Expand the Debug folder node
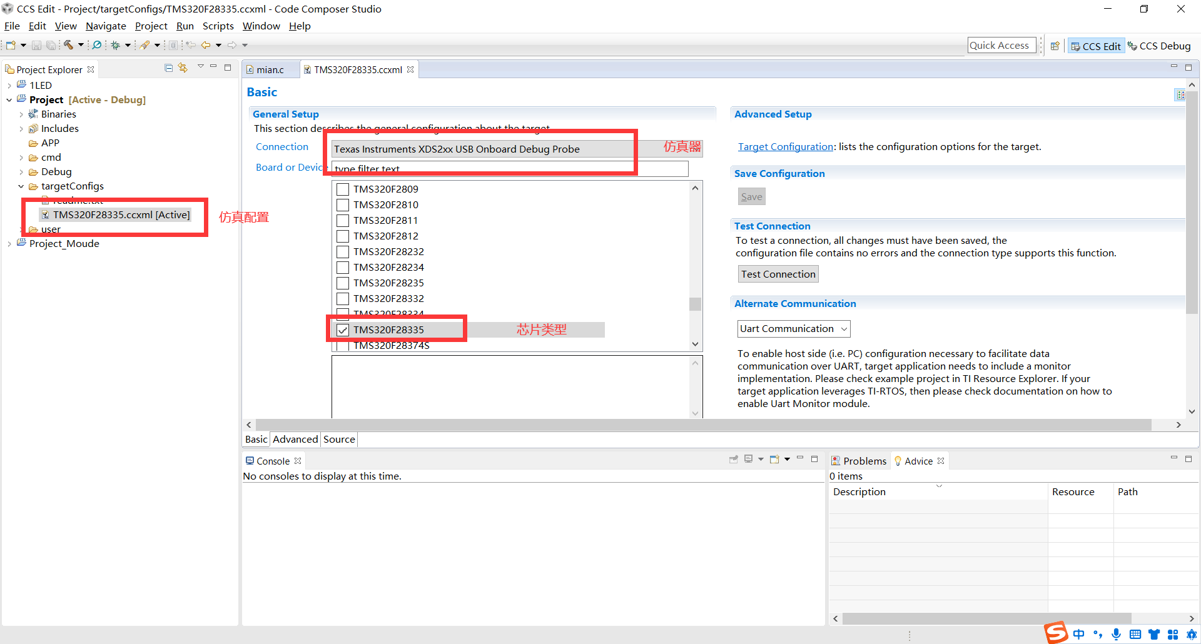The width and height of the screenshot is (1201, 644). pyautogui.click(x=21, y=172)
